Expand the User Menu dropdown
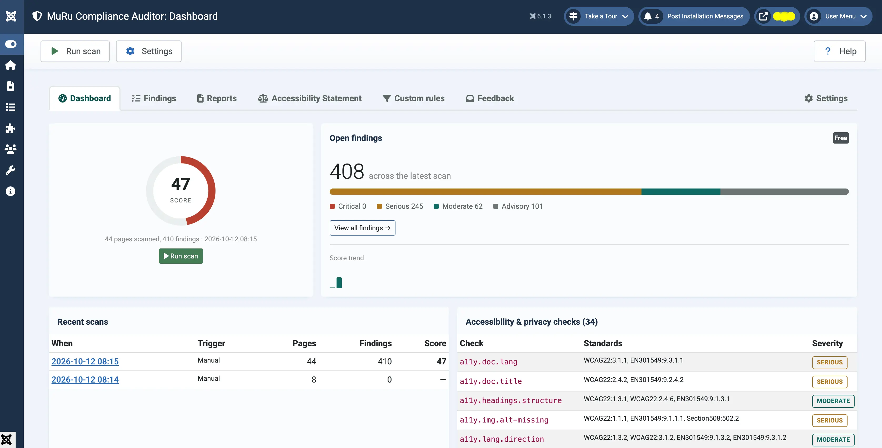 (x=839, y=16)
